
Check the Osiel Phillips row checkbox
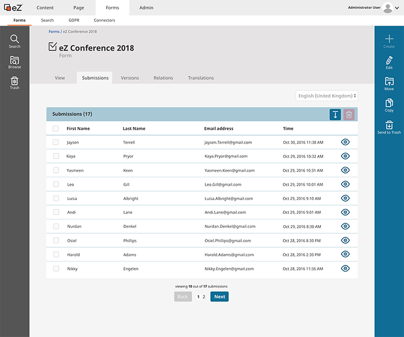pos(56,241)
